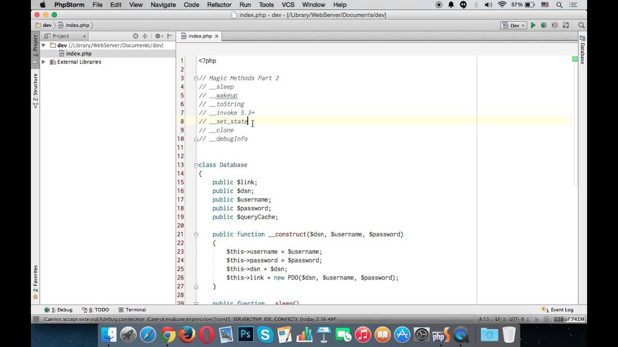This screenshot has height=347, width=618.
Task: Launch Firefox from the Dock
Action: (187, 334)
